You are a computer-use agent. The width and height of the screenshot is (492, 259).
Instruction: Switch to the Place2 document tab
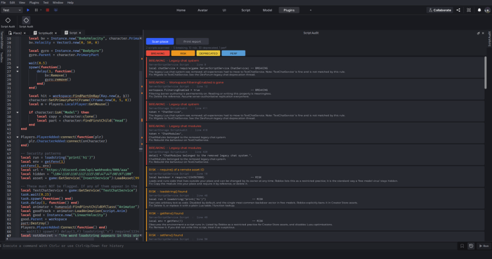click(x=18, y=33)
